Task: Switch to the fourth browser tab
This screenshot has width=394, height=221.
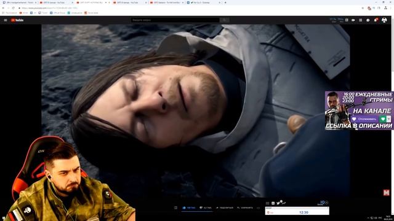Action: (129, 2)
